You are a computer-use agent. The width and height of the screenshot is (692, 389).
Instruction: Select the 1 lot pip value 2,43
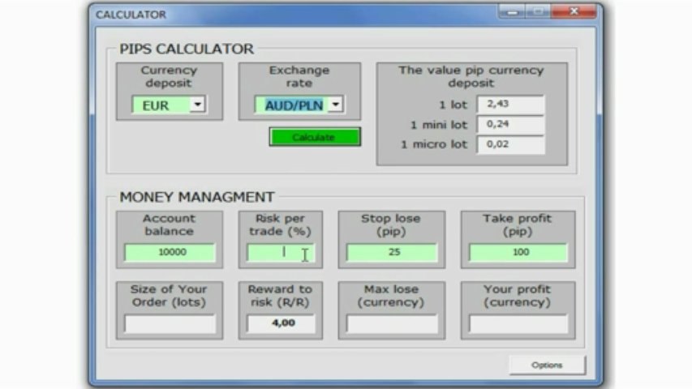510,105
